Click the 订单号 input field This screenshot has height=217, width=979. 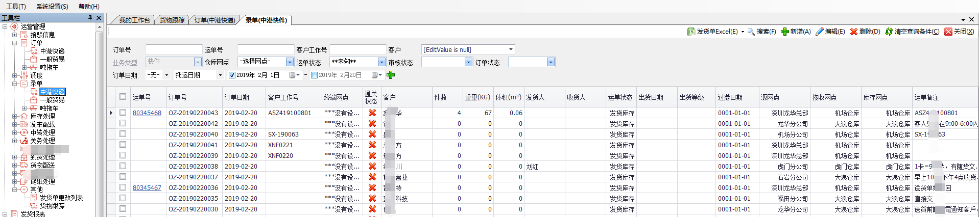(174, 49)
